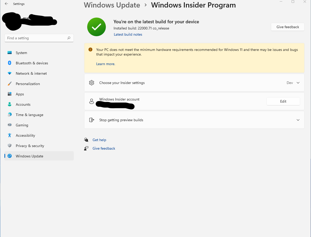Image resolution: width=311 pixels, height=237 pixels.
Task: Open Latest build notes link
Action: (128, 34)
